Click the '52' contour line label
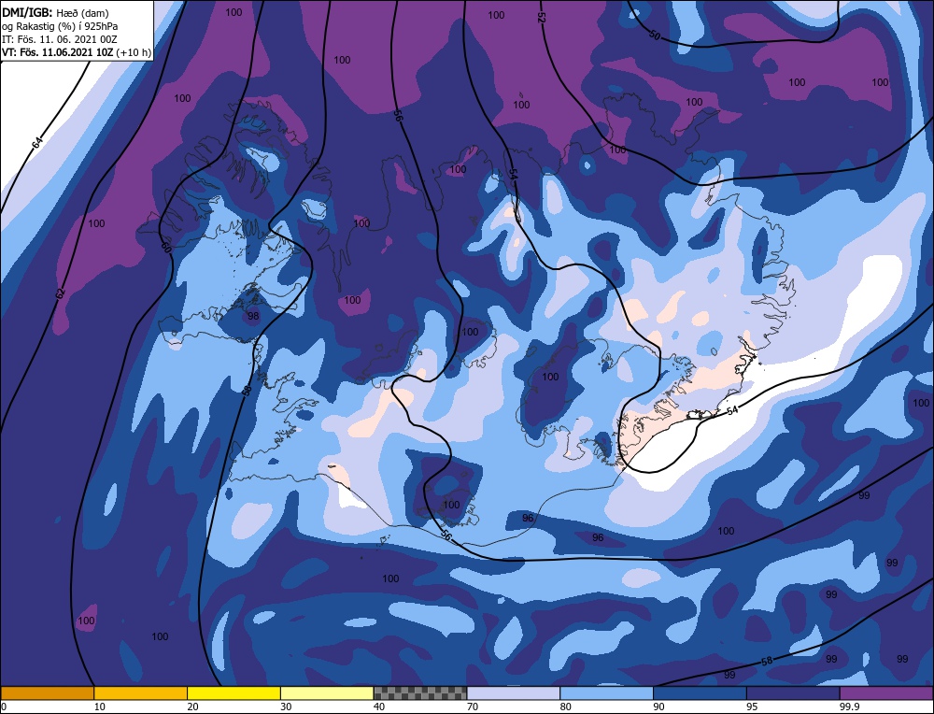Image resolution: width=934 pixels, height=714 pixels. click(541, 17)
